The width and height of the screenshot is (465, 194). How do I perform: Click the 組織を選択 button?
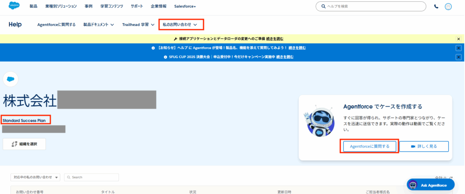click(x=24, y=144)
